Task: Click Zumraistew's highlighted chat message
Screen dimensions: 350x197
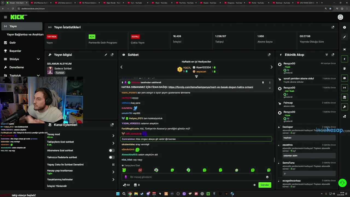Action: (x=196, y=139)
